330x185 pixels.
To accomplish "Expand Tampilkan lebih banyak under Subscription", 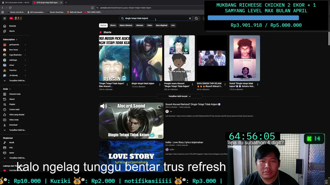I will tap(15, 81).
